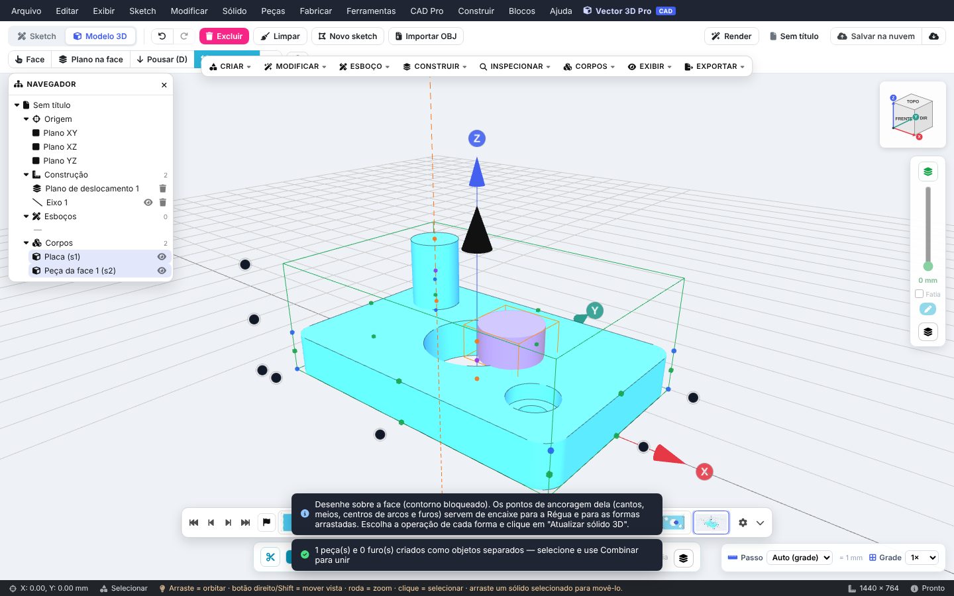954x596 pixels.
Task: Expand the timeline chevron down arrow
Action: click(761, 522)
